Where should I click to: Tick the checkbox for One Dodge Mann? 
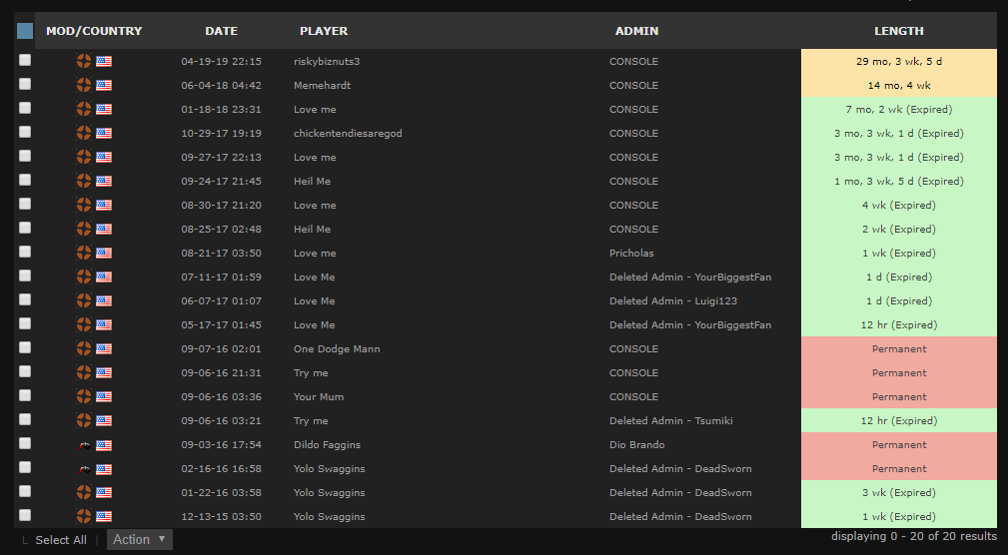[25, 347]
